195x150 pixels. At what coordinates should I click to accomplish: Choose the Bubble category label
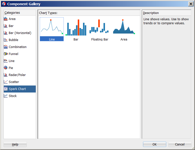coord(13,40)
